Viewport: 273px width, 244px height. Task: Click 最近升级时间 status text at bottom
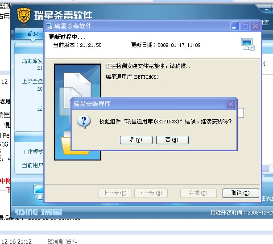click(241, 213)
